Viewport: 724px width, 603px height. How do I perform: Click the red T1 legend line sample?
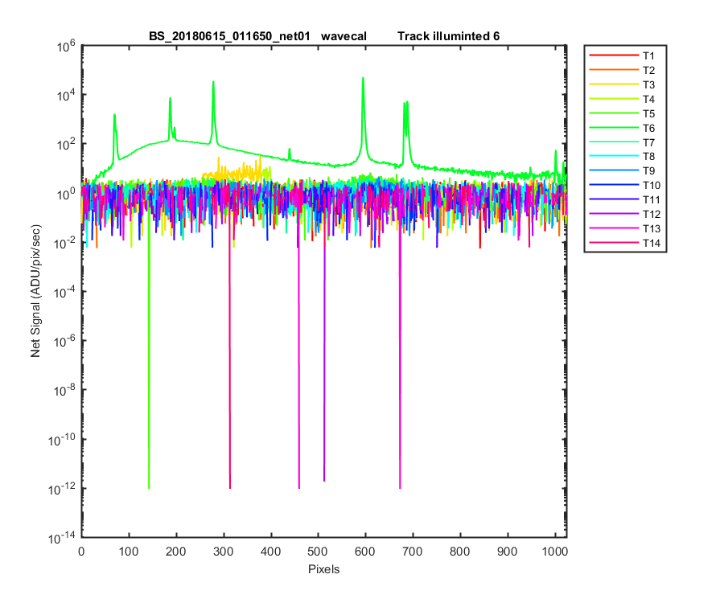614,55
